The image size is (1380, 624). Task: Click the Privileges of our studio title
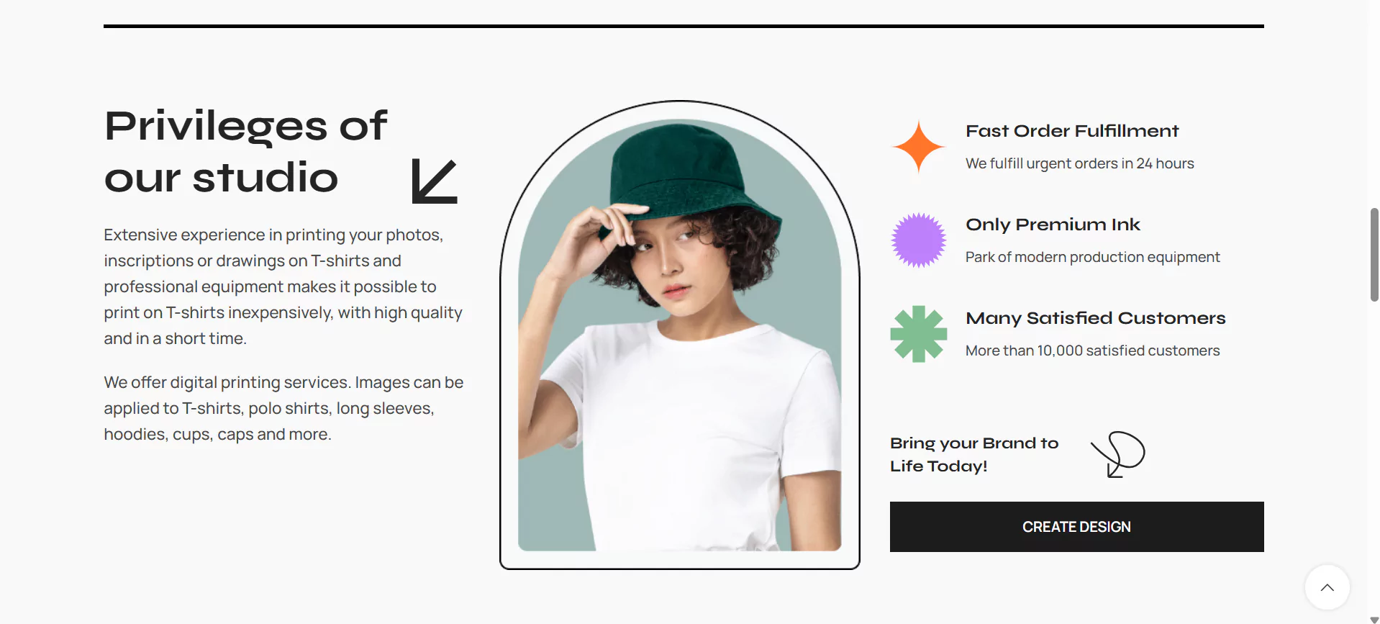[246, 151]
